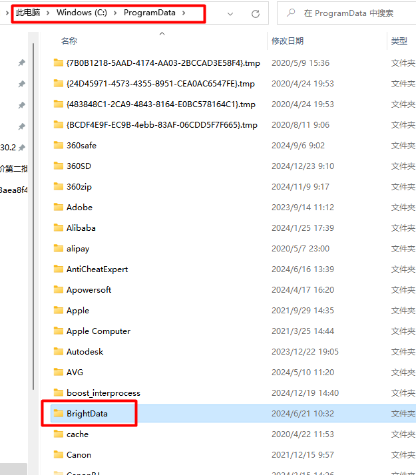Click the Apple folder icon
Image resolution: width=416 pixels, height=475 pixels.
[x=59, y=310]
